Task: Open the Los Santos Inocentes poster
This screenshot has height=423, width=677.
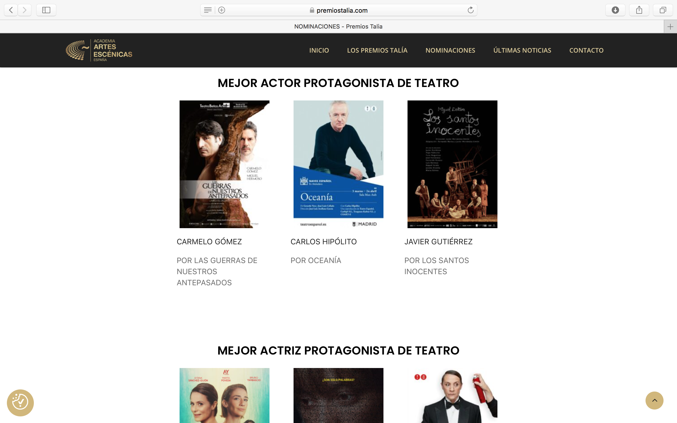Action: (452, 164)
